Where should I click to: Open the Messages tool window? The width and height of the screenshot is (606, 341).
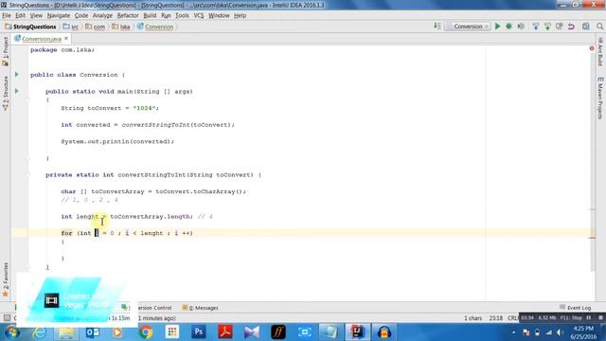pyautogui.click(x=200, y=308)
